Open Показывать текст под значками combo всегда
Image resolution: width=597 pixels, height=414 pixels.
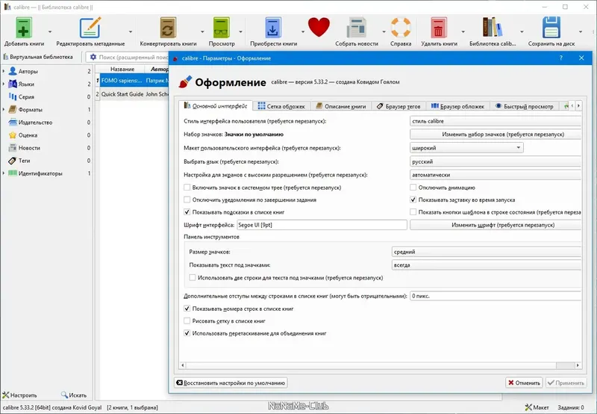point(487,265)
